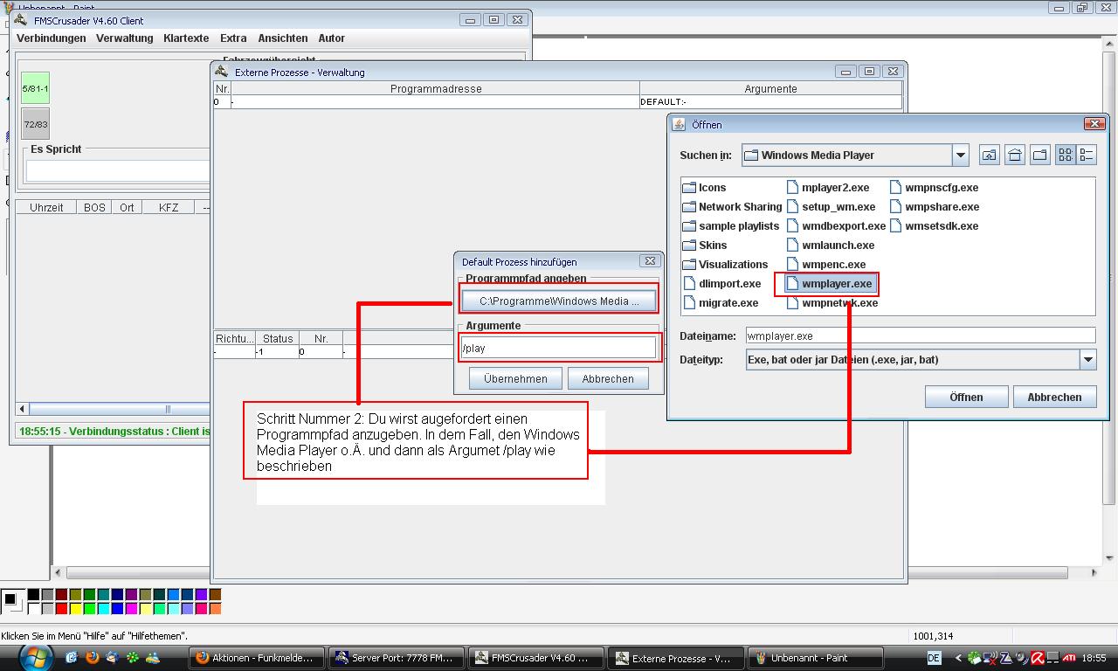The image size is (1118, 671).
Task: Click the Übernehmen button
Action: [x=515, y=378]
